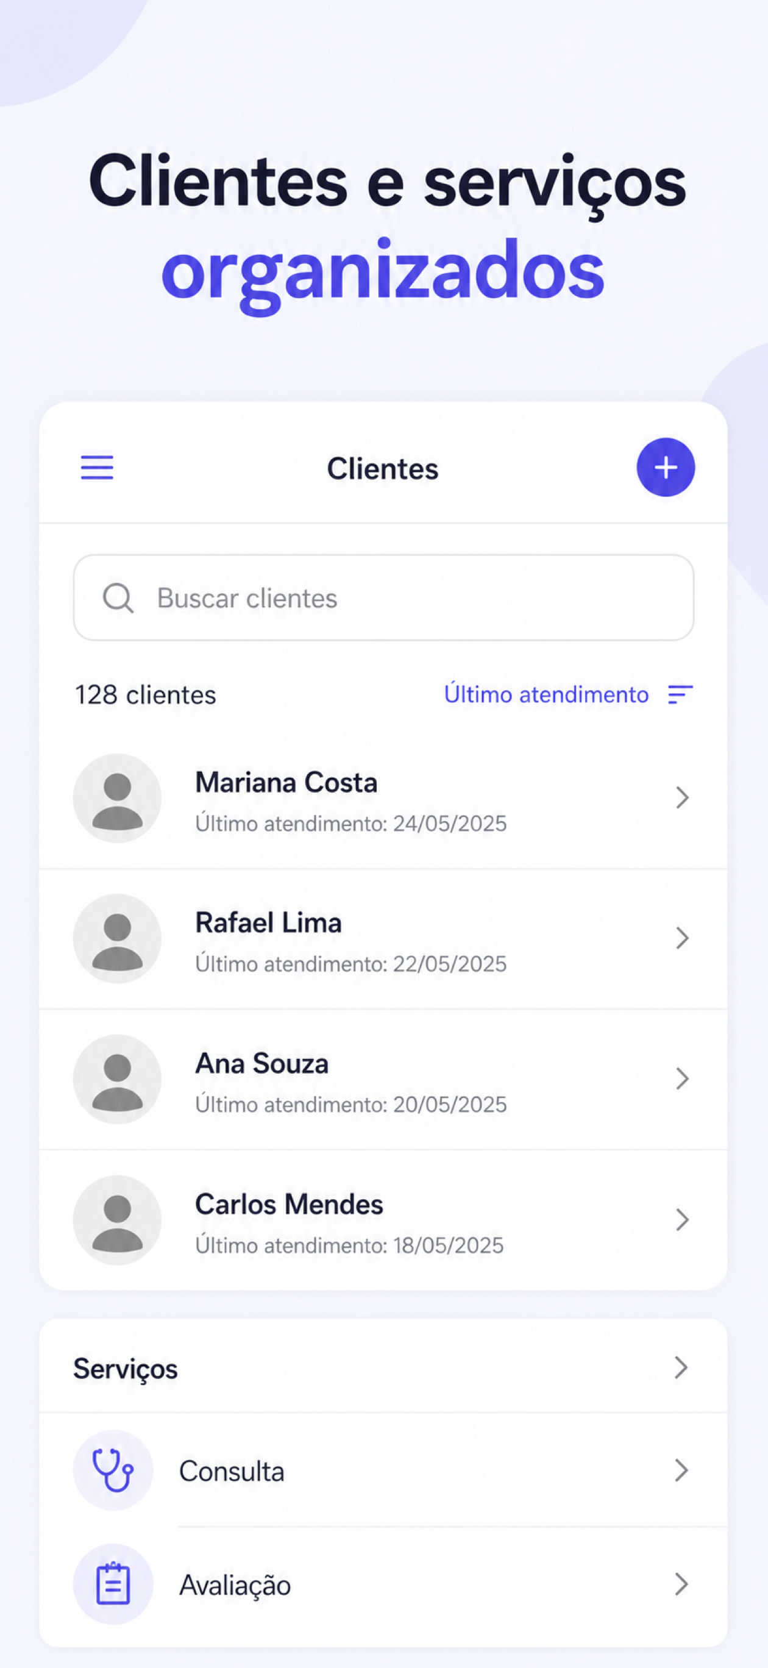Open Mariana Costa's avatar
Image resolution: width=768 pixels, height=1668 pixels.
(x=117, y=798)
